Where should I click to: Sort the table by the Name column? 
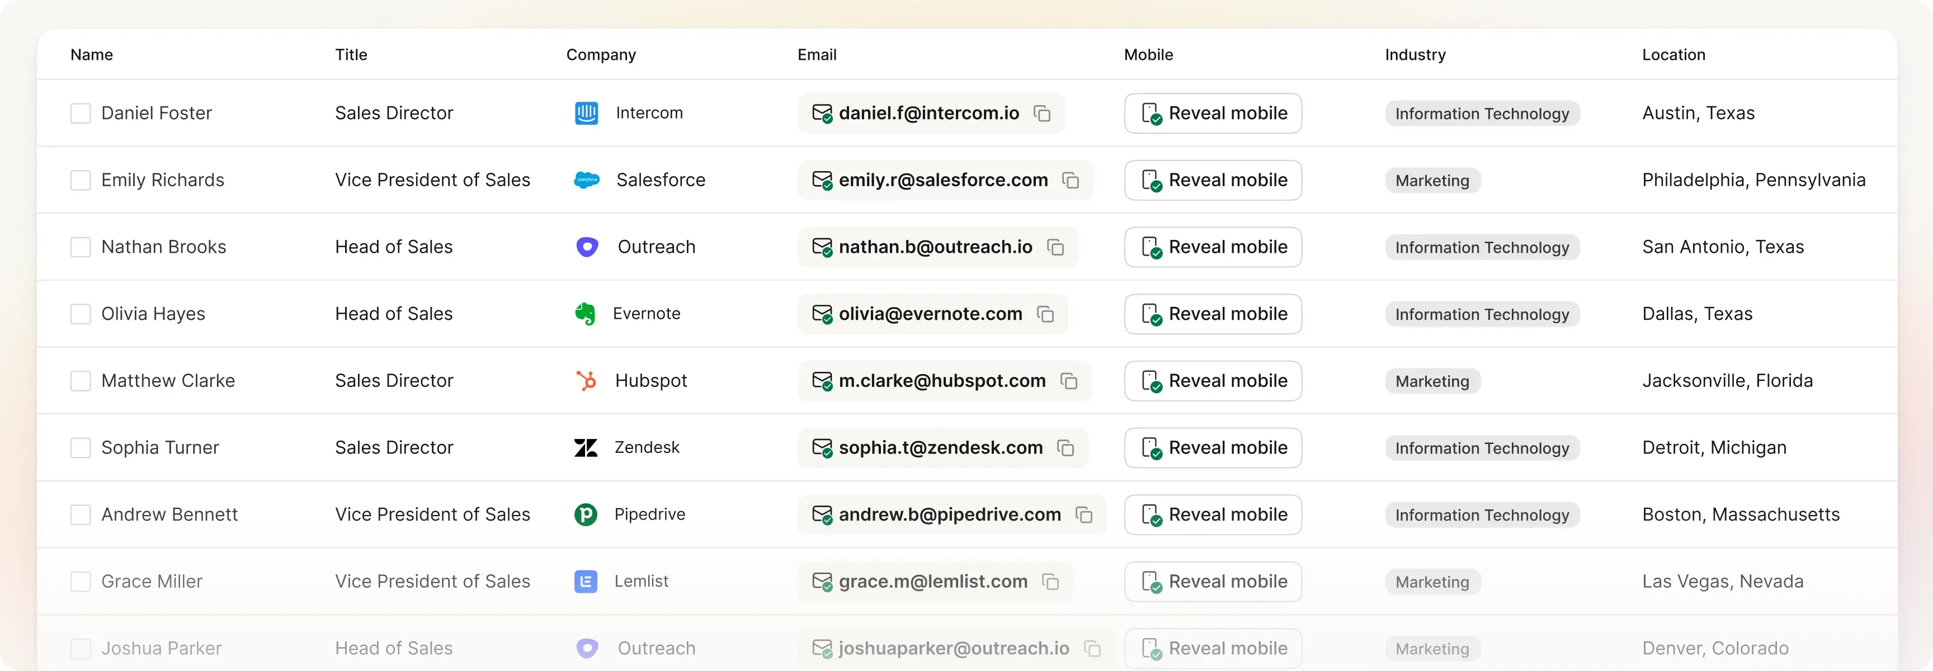pyautogui.click(x=92, y=54)
